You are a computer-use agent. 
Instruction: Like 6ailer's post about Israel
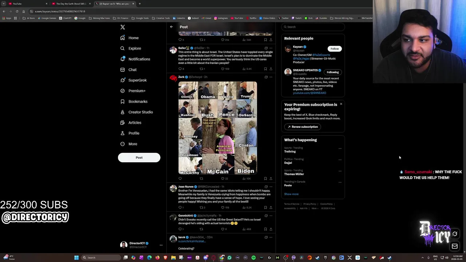point(226,69)
